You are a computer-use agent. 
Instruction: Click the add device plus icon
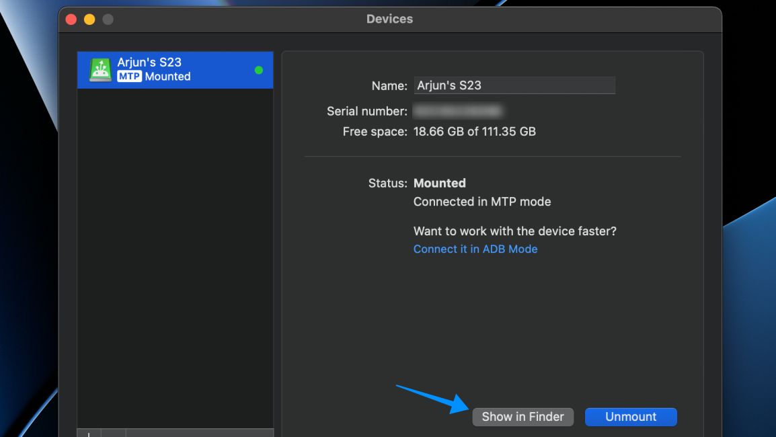[88, 434]
